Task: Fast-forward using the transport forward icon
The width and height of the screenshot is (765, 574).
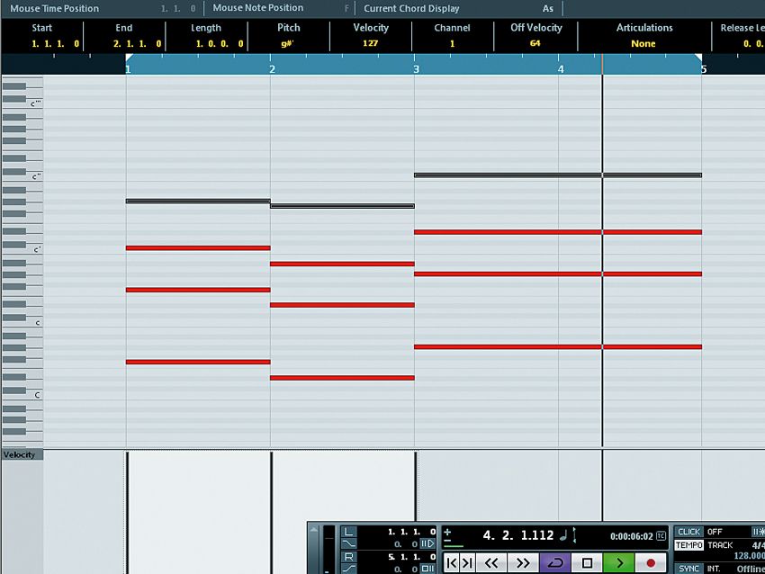Action: tap(524, 561)
